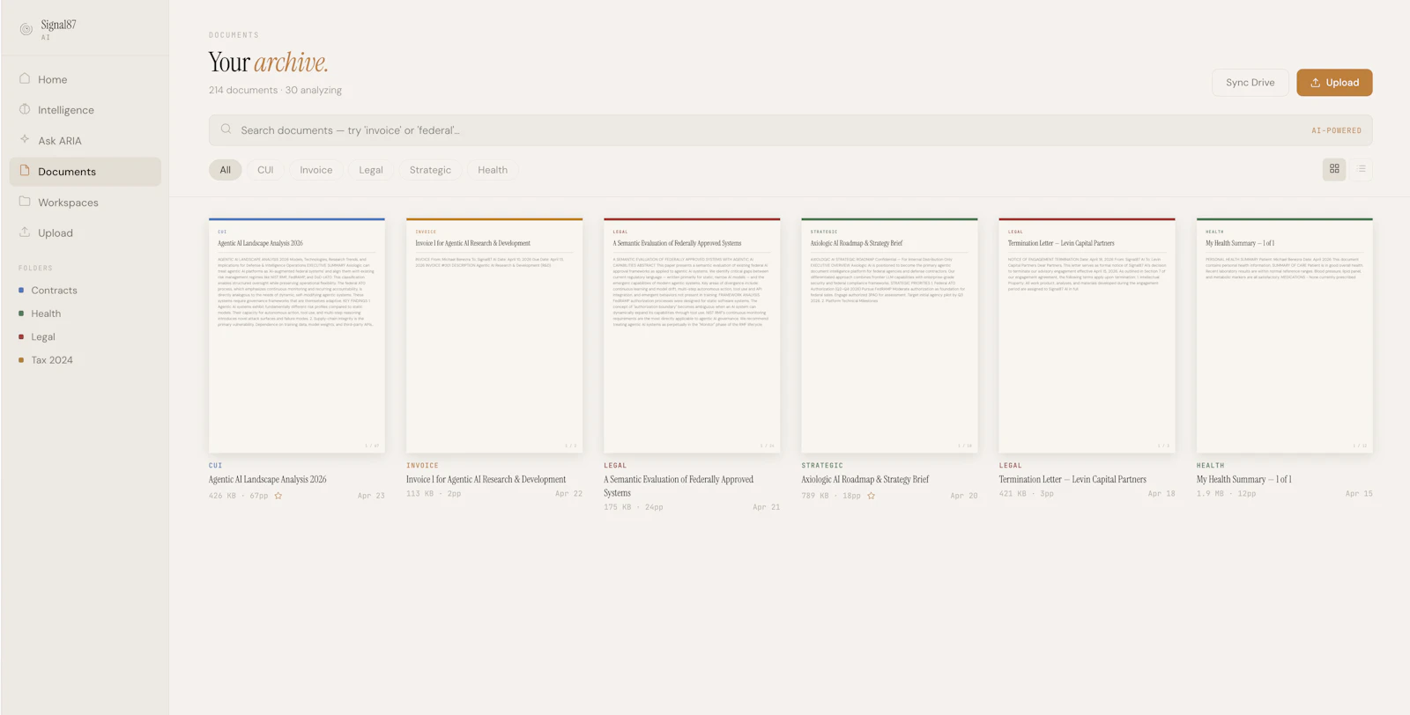Screen dimensions: 1410x715
Task: Click title 'Invoice 1 for Agentic AI Research & Development'
Action: tap(486, 480)
